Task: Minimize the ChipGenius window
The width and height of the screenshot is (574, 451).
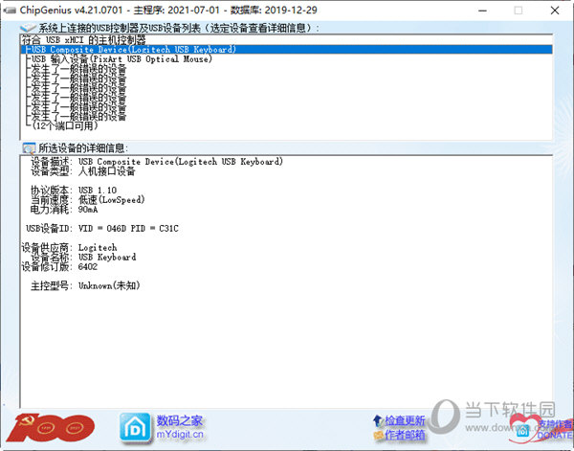Action: (x=483, y=11)
